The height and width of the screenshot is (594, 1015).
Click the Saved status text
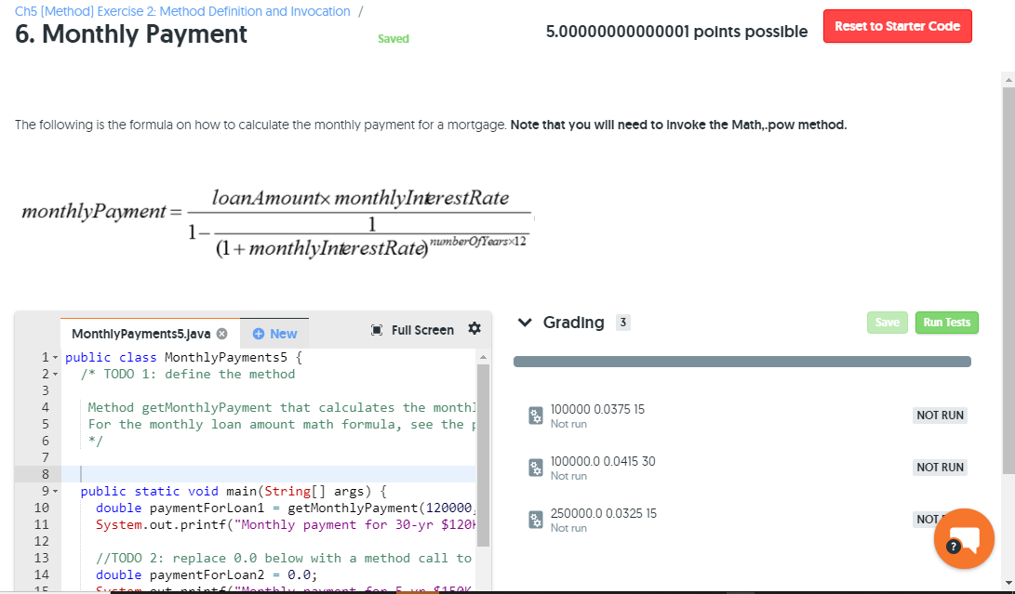[x=393, y=39]
